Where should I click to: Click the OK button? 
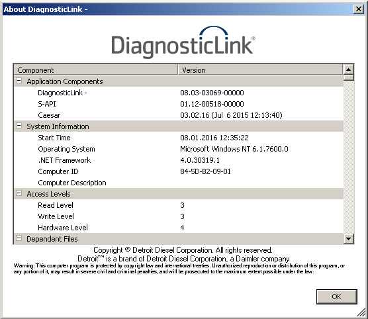[336, 296]
